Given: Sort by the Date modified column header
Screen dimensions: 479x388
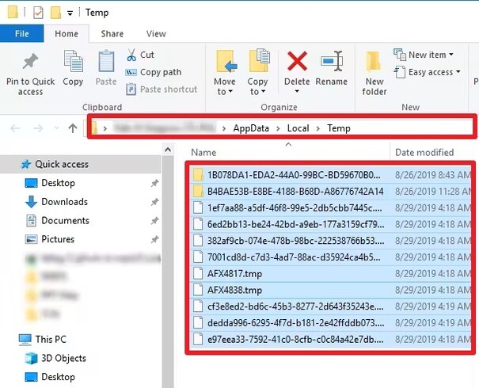Looking at the screenshot, I should (424, 153).
